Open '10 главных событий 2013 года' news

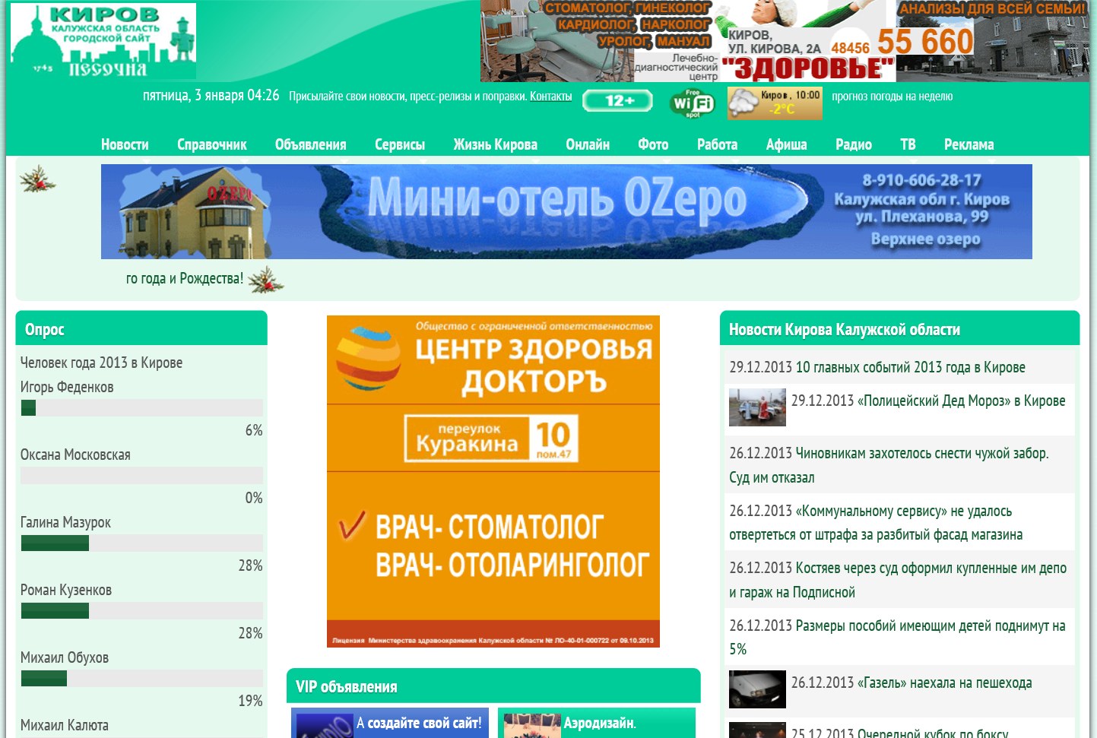tap(877, 367)
